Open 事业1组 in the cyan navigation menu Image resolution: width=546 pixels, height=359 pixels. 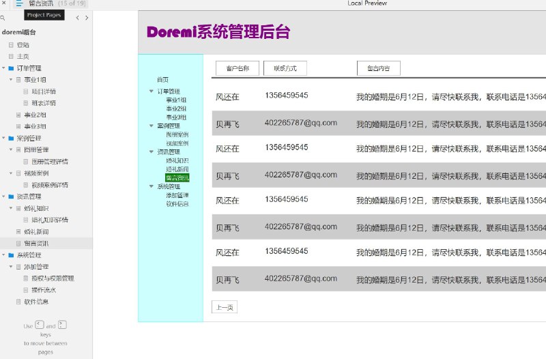(x=176, y=100)
